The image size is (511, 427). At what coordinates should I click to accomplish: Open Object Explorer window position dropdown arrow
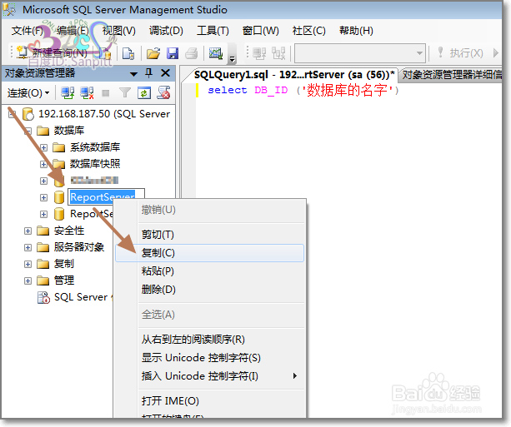[x=133, y=74]
